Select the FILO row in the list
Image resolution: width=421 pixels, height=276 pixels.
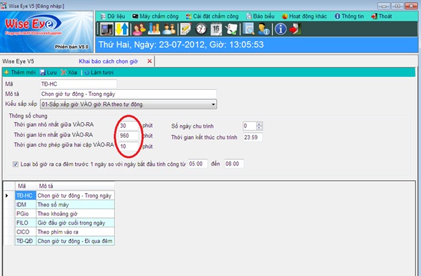point(65,223)
